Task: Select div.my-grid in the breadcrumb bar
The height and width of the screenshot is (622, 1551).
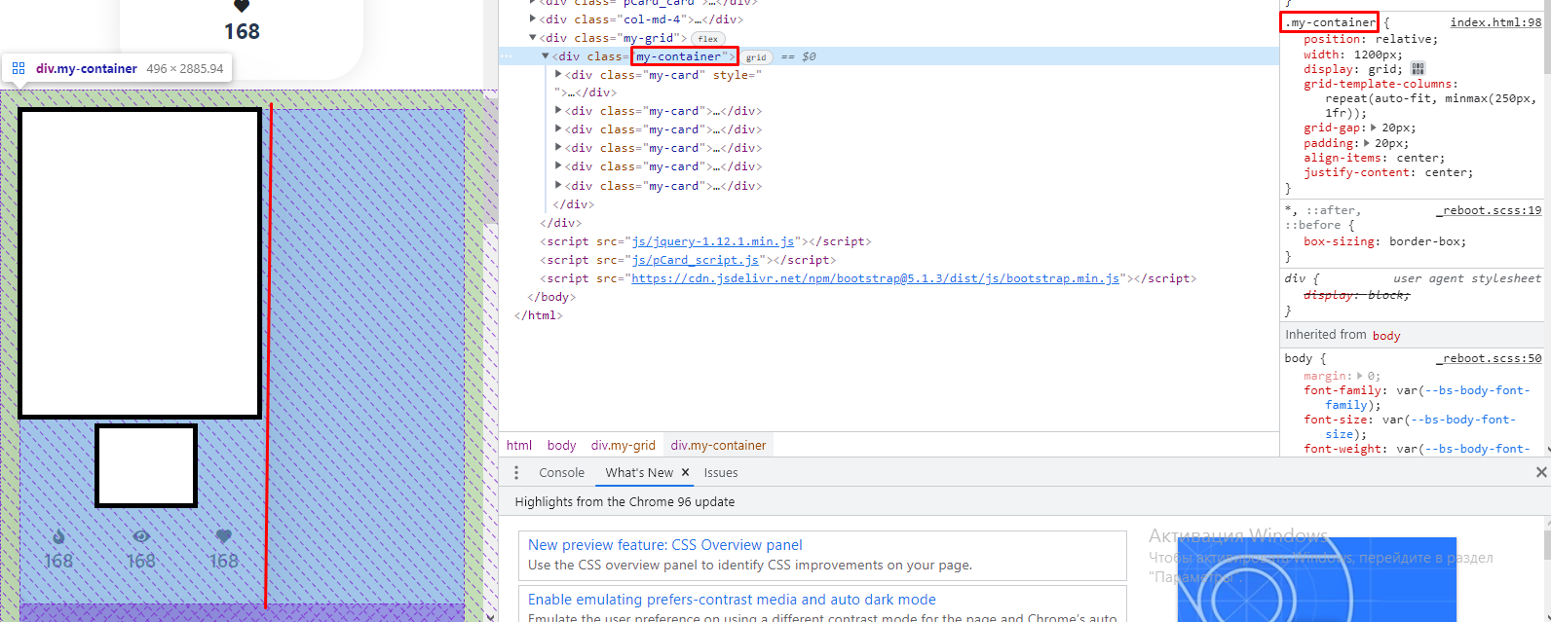Action: [x=624, y=445]
